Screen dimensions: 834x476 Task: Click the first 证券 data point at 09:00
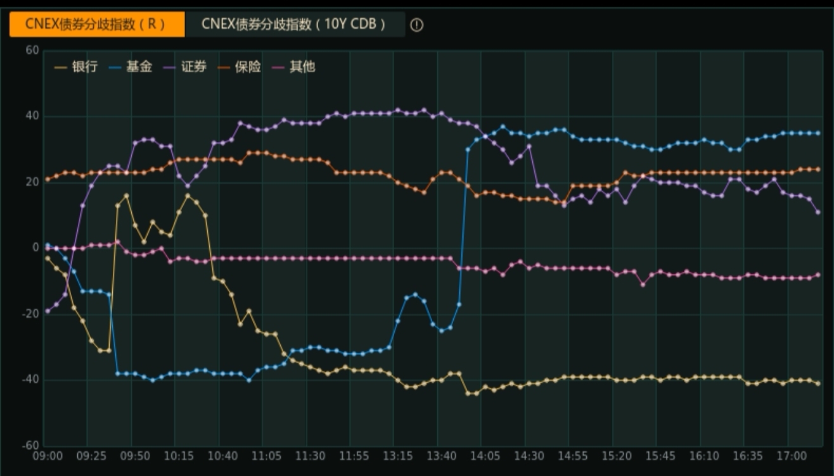point(48,311)
